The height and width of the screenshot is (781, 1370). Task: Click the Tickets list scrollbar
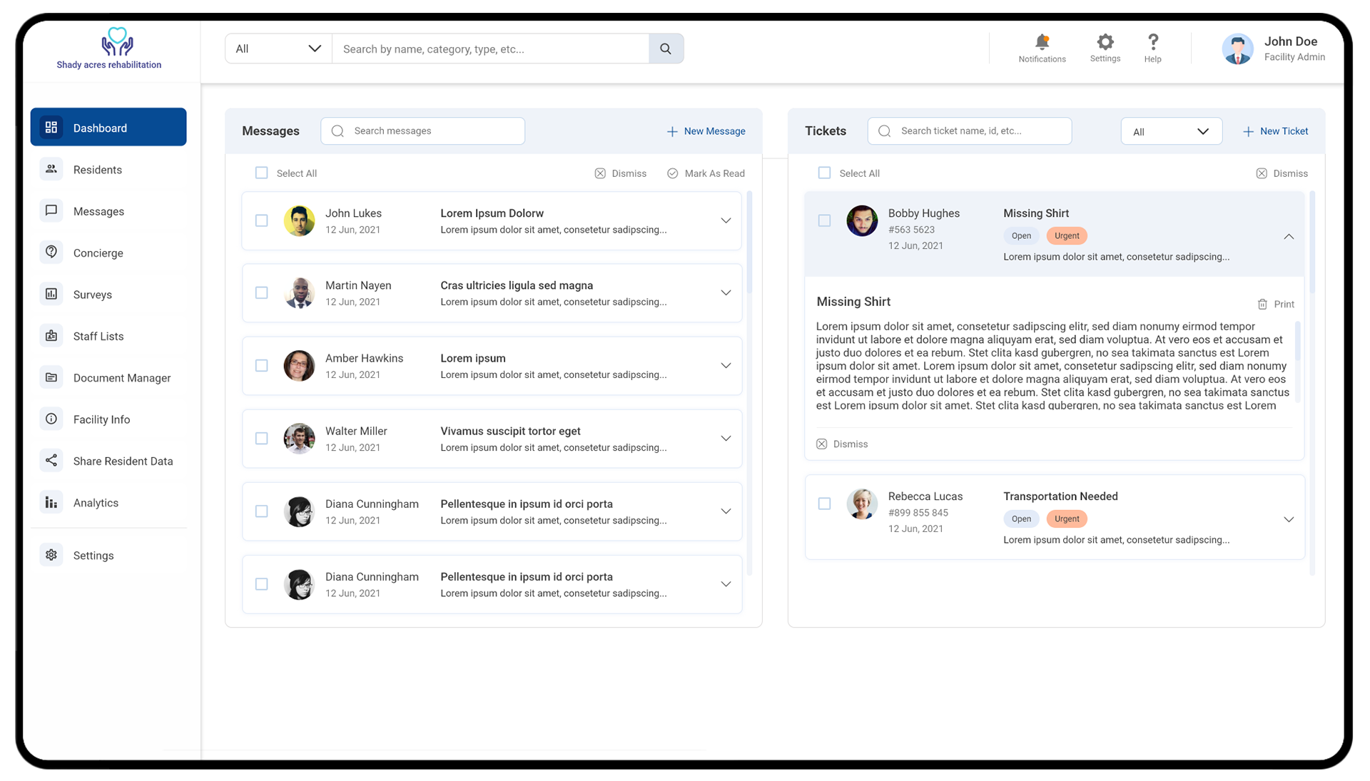tap(1312, 243)
